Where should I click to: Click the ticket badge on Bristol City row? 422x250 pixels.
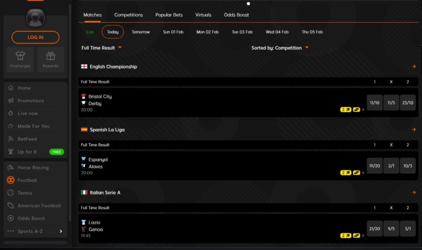(x=356, y=109)
